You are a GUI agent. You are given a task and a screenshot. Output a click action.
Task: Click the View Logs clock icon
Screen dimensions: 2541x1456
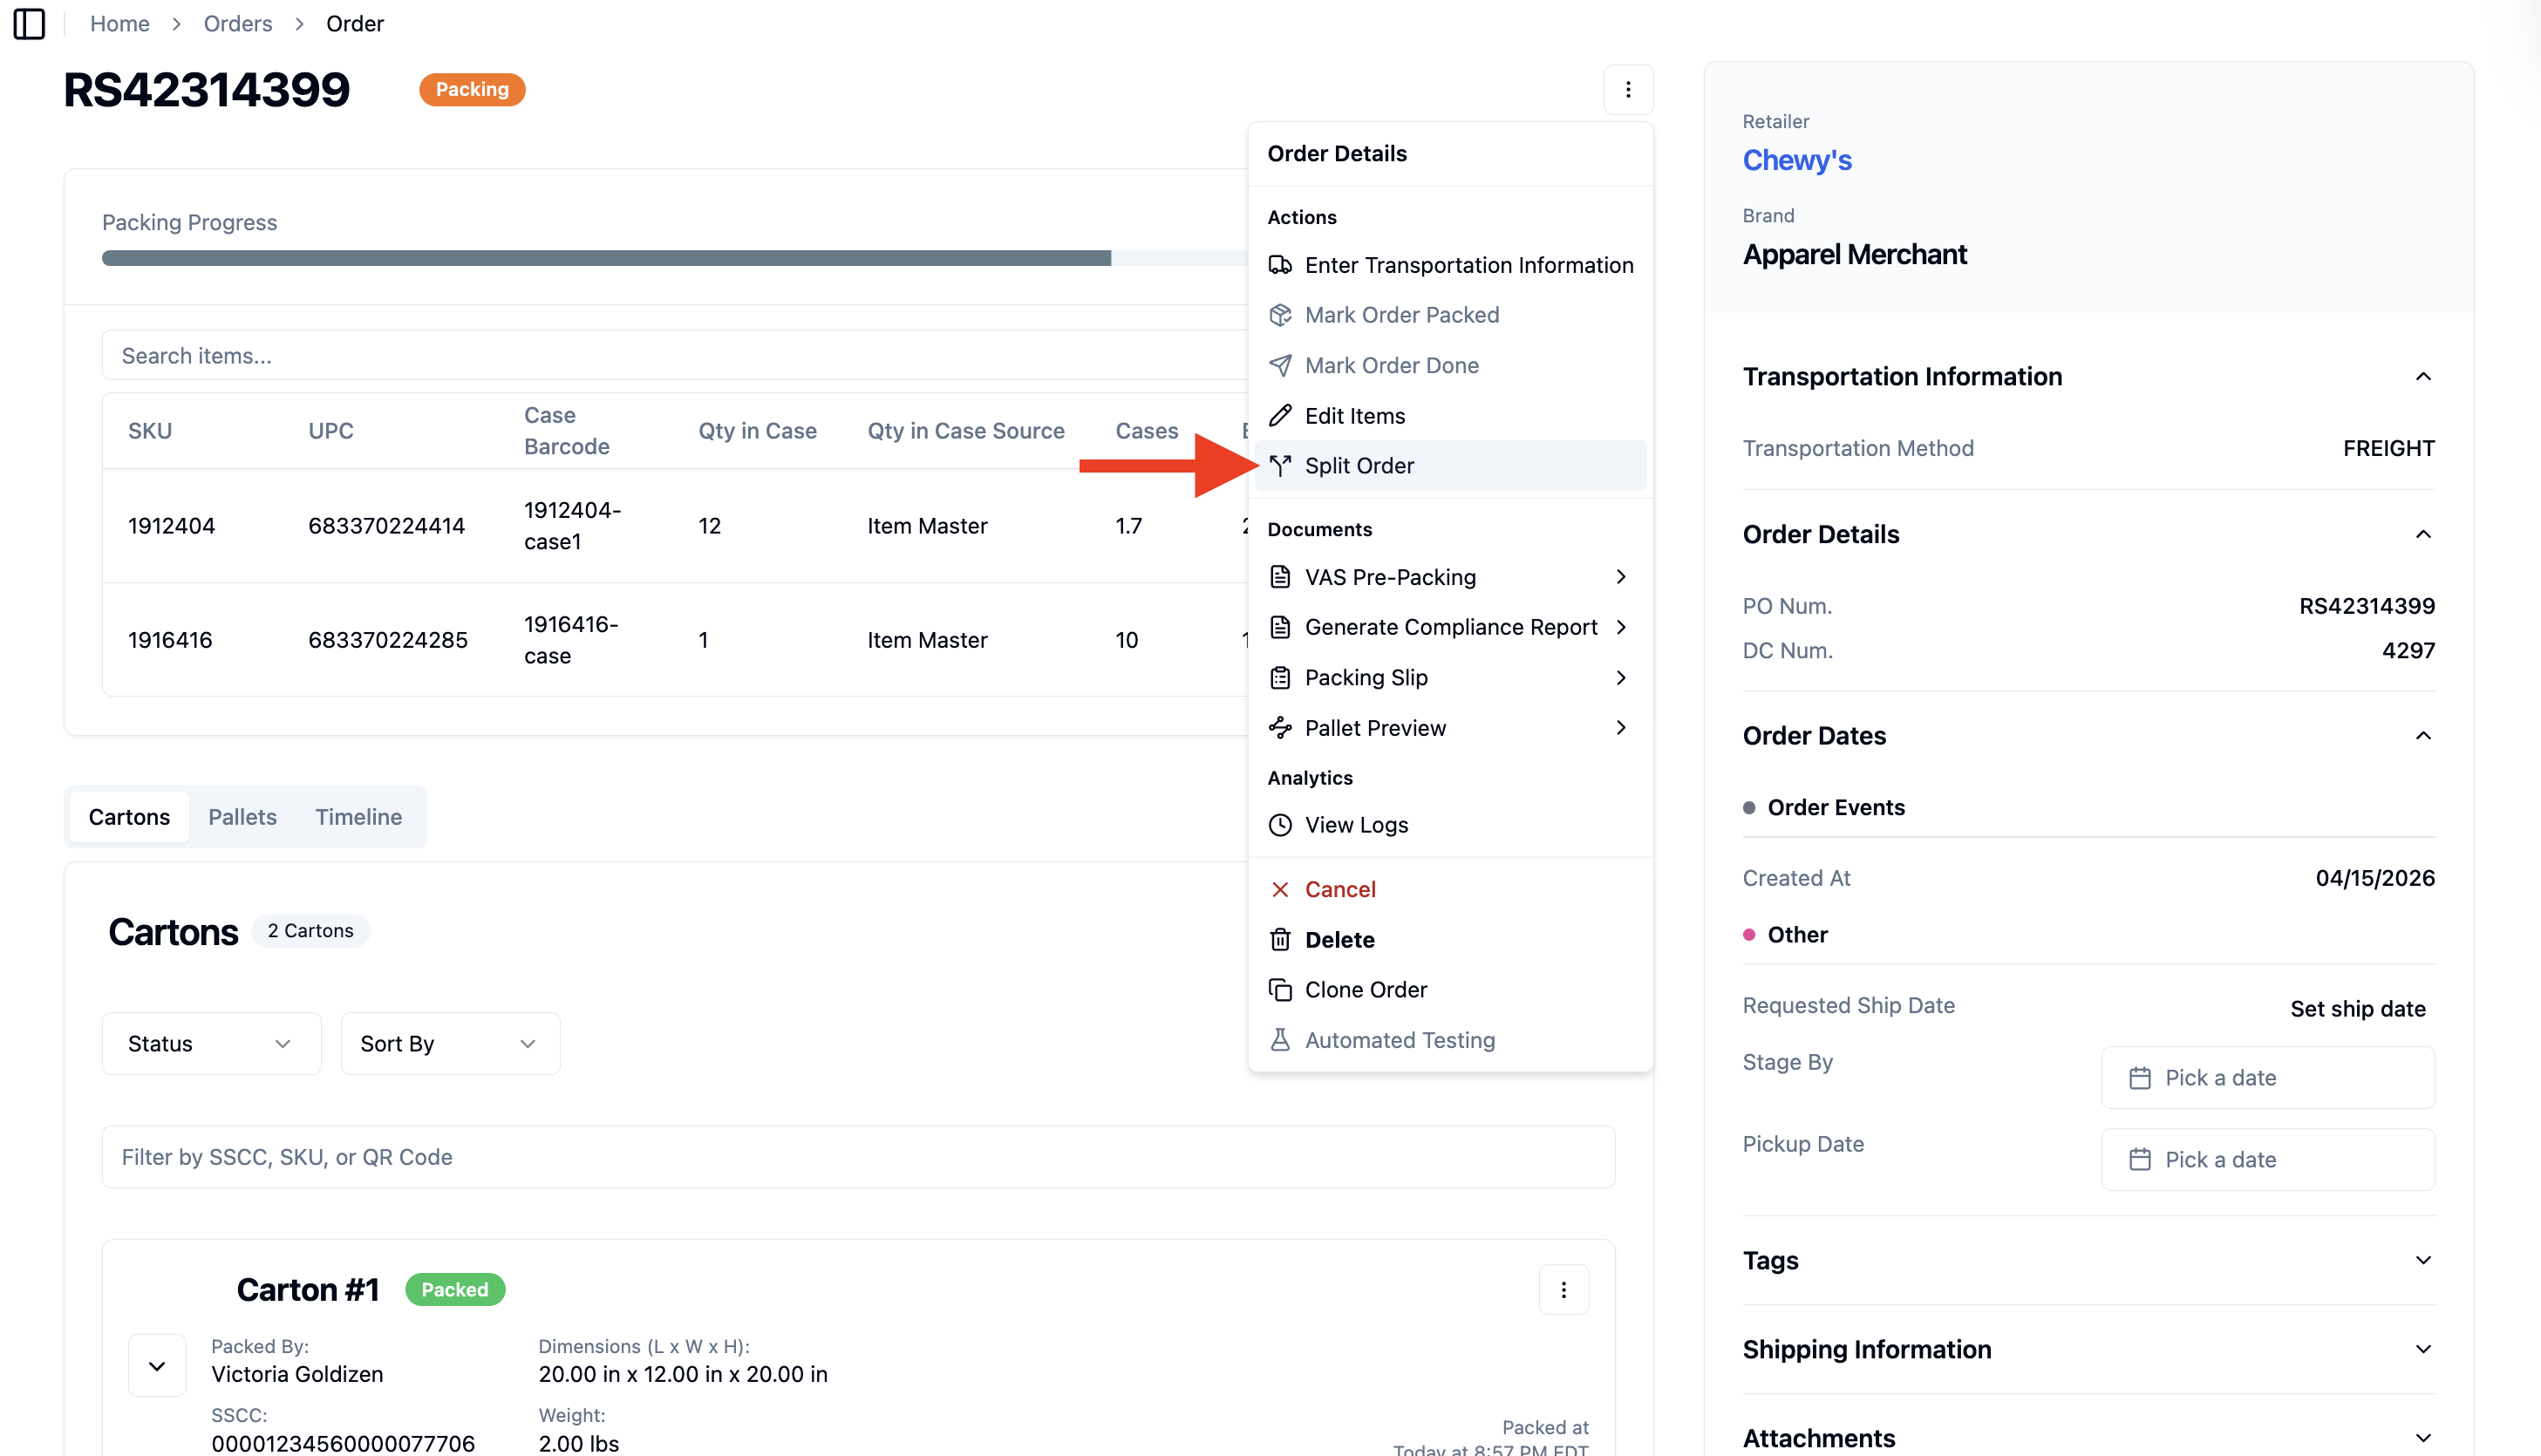1279,825
